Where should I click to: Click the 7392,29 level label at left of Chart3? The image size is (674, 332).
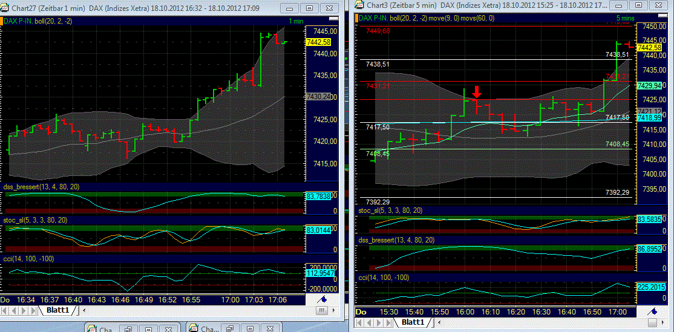point(378,202)
